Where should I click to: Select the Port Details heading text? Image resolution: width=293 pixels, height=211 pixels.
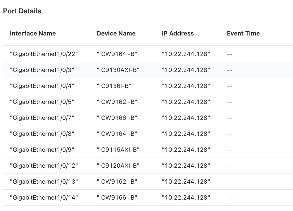(22, 11)
